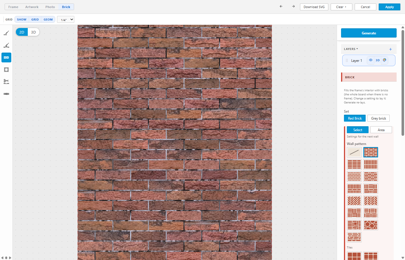The width and height of the screenshot is (405, 260).
Task: Expand the LAYERS dropdown header
Action: (351, 49)
